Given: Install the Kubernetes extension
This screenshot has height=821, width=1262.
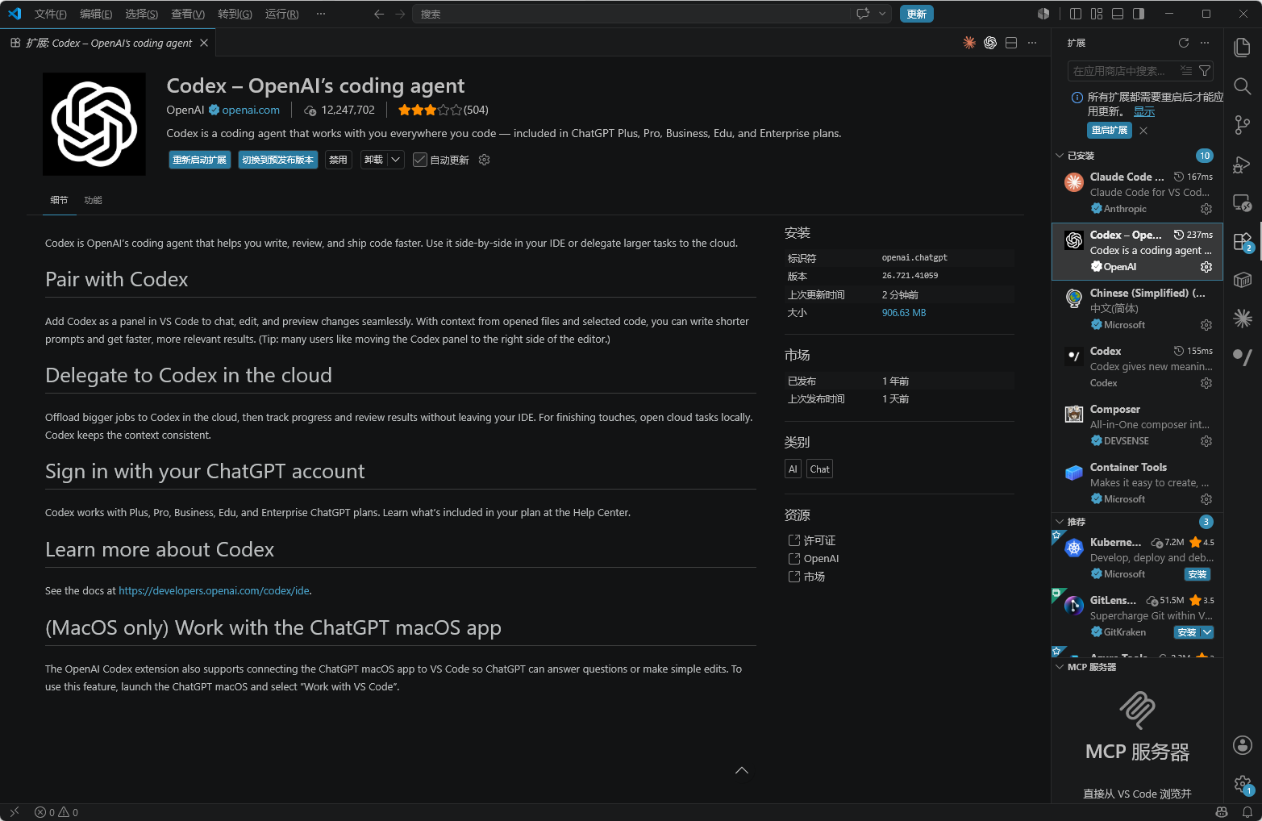Looking at the screenshot, I should [x=1197, y=574].
